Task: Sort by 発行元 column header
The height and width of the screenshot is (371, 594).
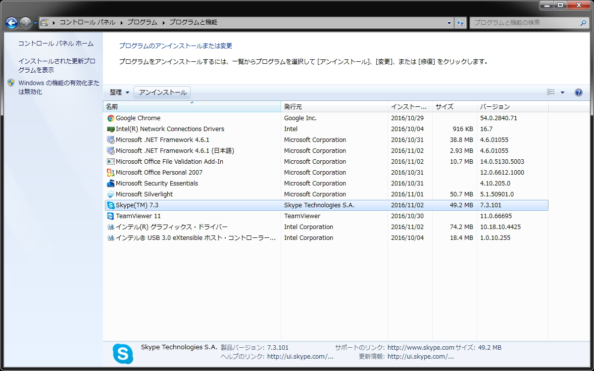Action: 335,107
